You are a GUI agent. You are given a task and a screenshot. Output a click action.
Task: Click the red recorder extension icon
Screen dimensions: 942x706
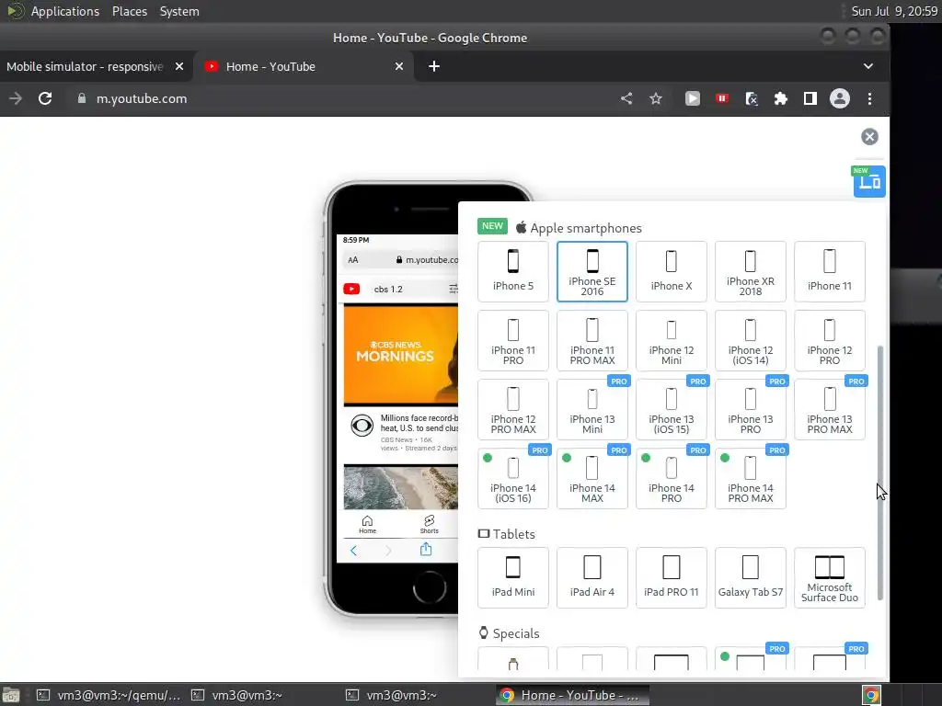(x=722, y=98)
